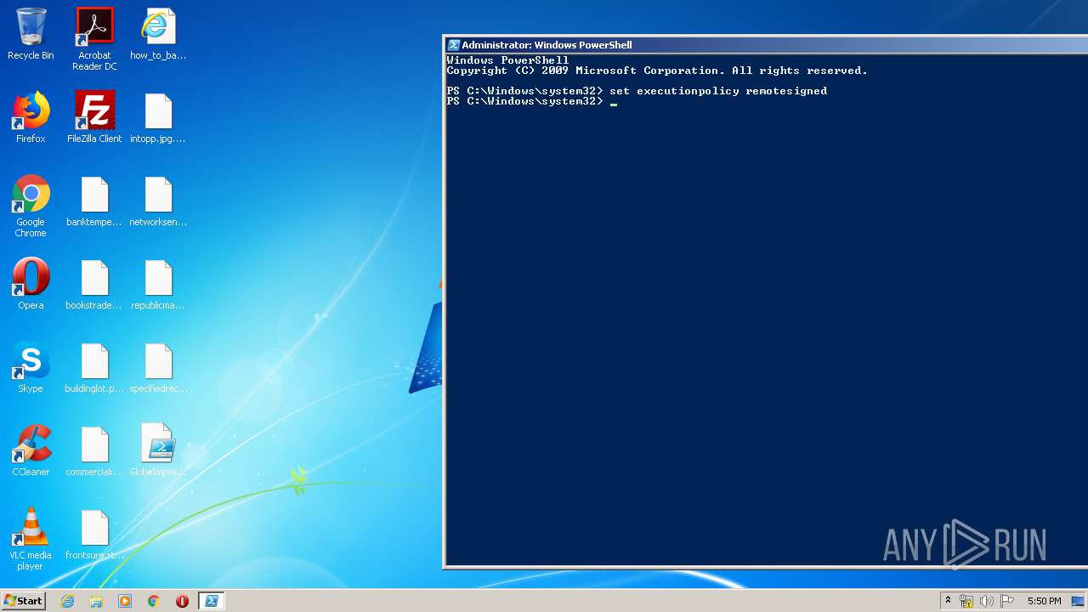This screenshot has height=612, width=1088.
Task: Select the Google Chrome desktop shortcut
Action: pos(31,206)
